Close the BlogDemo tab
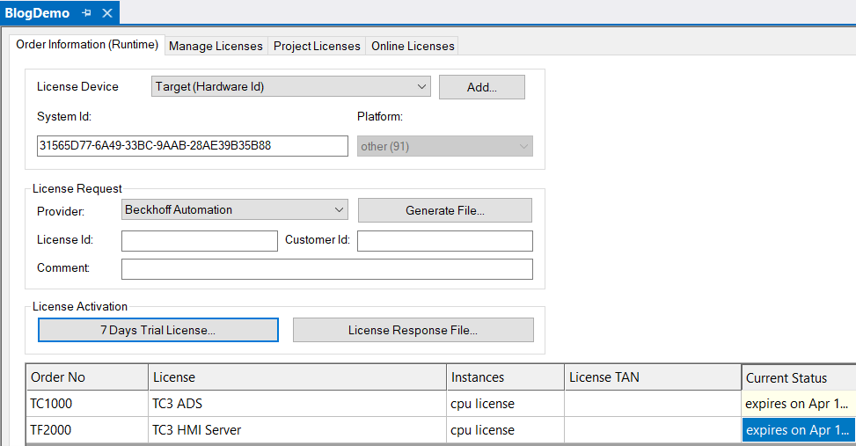This screenshot has height=446, width=856. point(107,13)
